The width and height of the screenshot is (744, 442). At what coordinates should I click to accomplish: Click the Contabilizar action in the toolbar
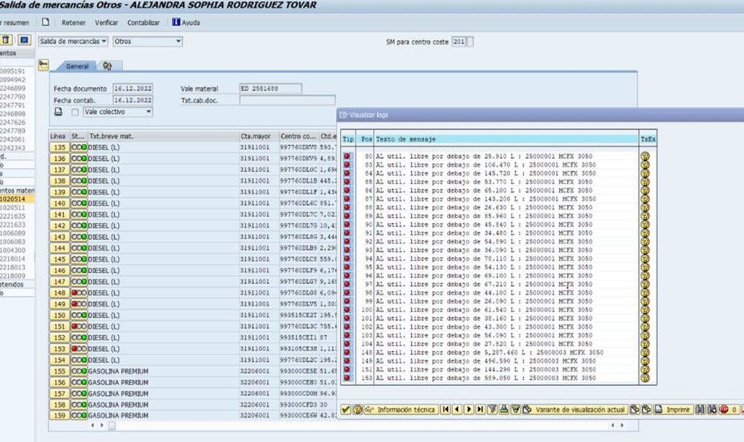tap(144, 22)
